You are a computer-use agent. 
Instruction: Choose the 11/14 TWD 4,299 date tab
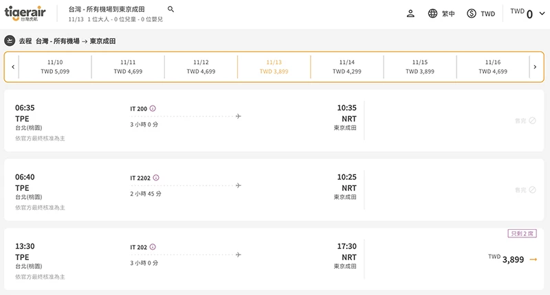point(347,67)
